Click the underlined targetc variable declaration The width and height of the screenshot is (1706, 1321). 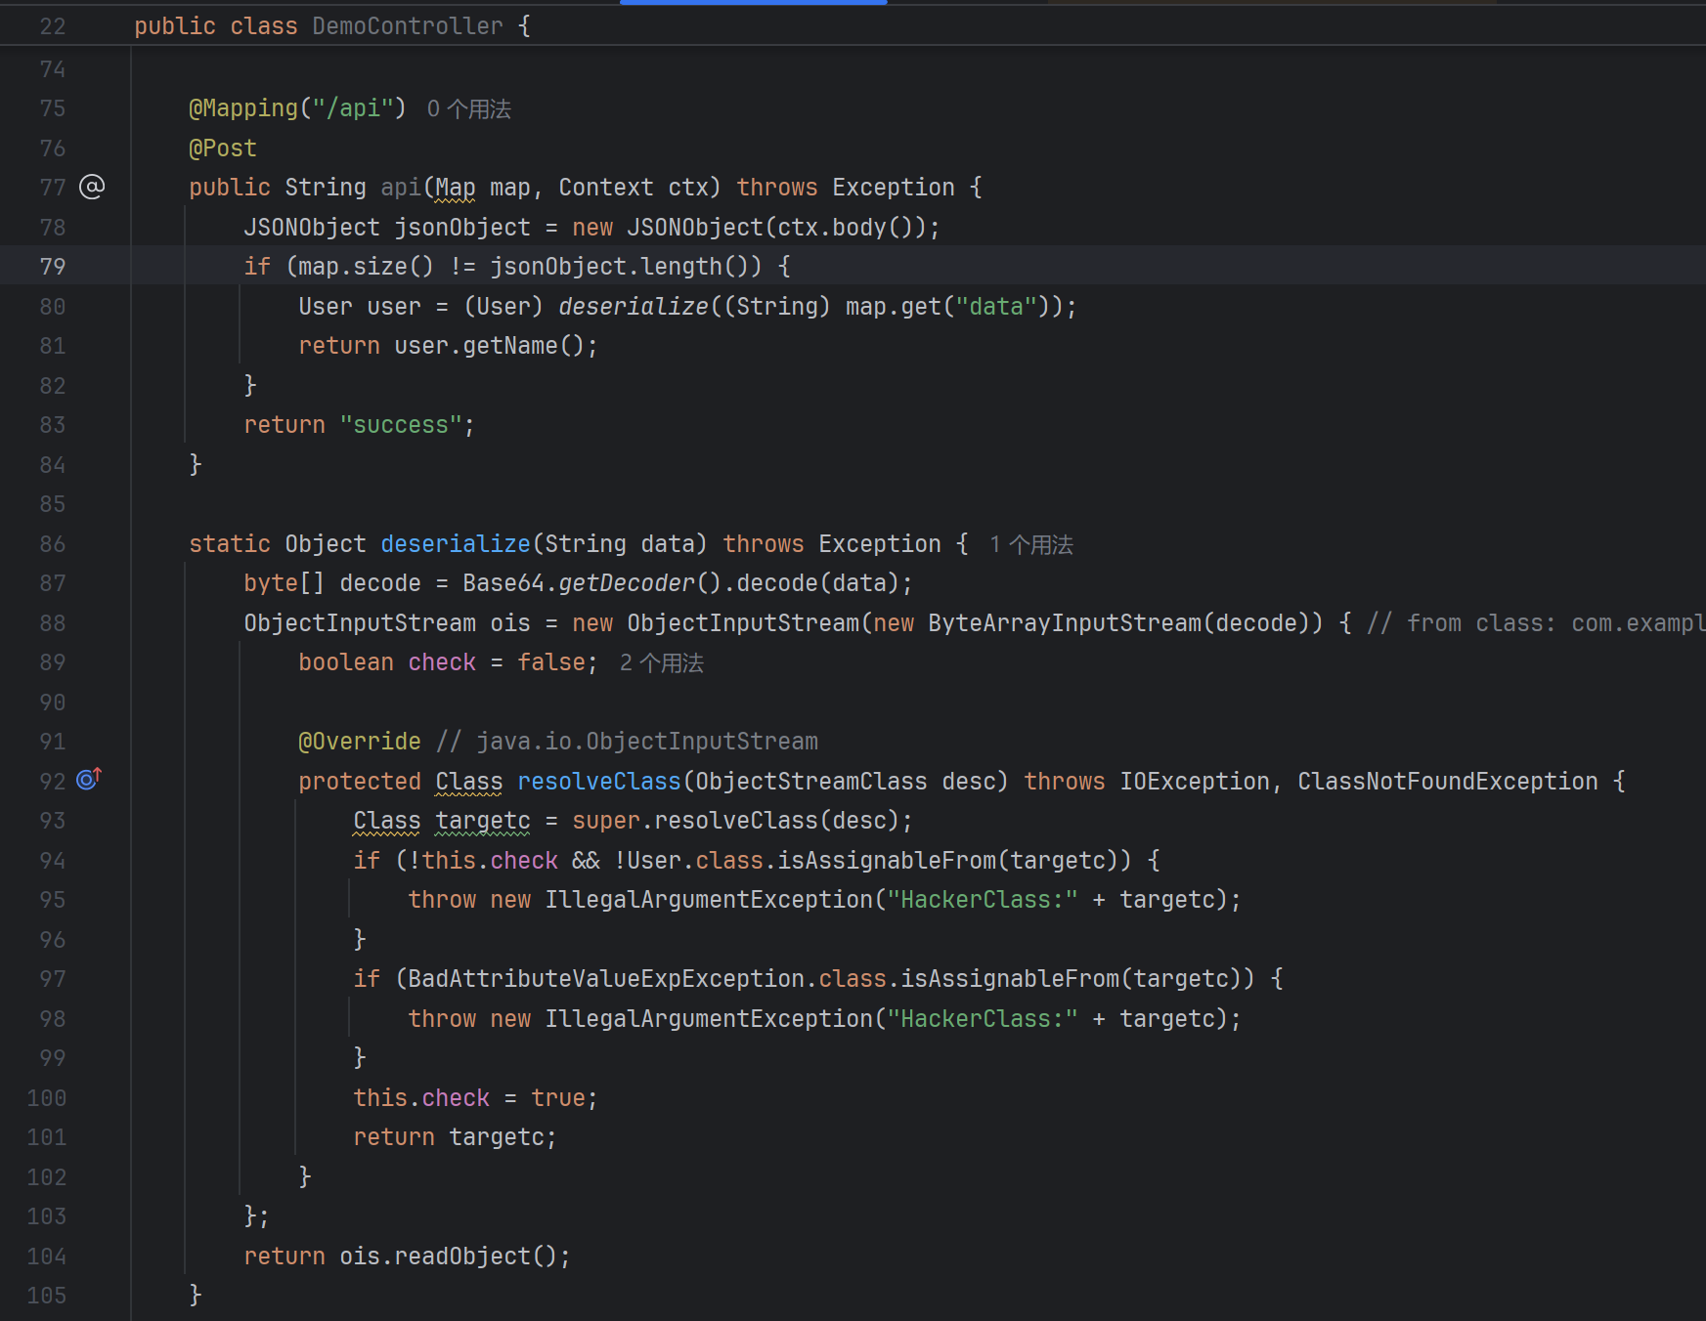(483, 821)
